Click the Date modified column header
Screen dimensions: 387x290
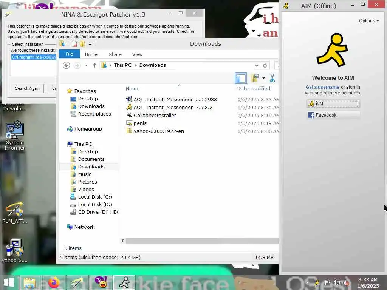point(254,88)
